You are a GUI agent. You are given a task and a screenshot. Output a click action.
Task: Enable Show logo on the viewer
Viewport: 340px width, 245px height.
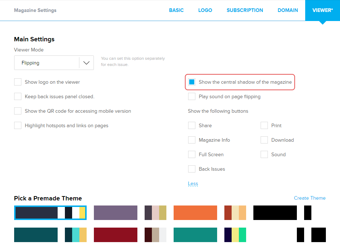18,82
